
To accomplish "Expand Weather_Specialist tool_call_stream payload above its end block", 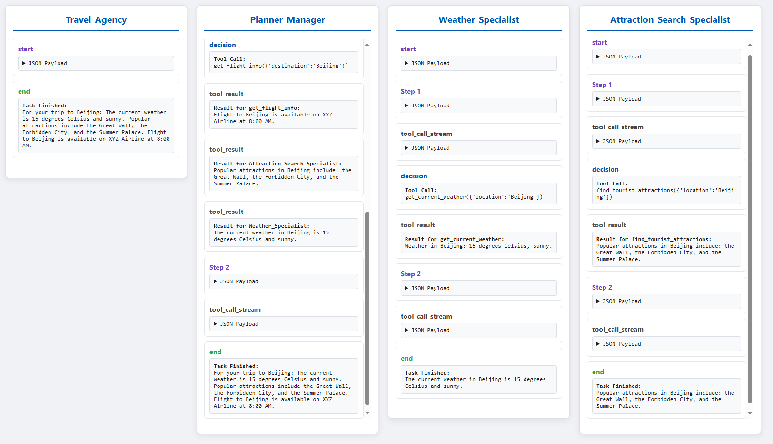I will 478,330.
